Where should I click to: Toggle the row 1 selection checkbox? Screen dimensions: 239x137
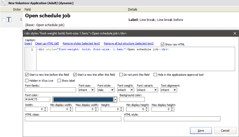pos(3,20)
